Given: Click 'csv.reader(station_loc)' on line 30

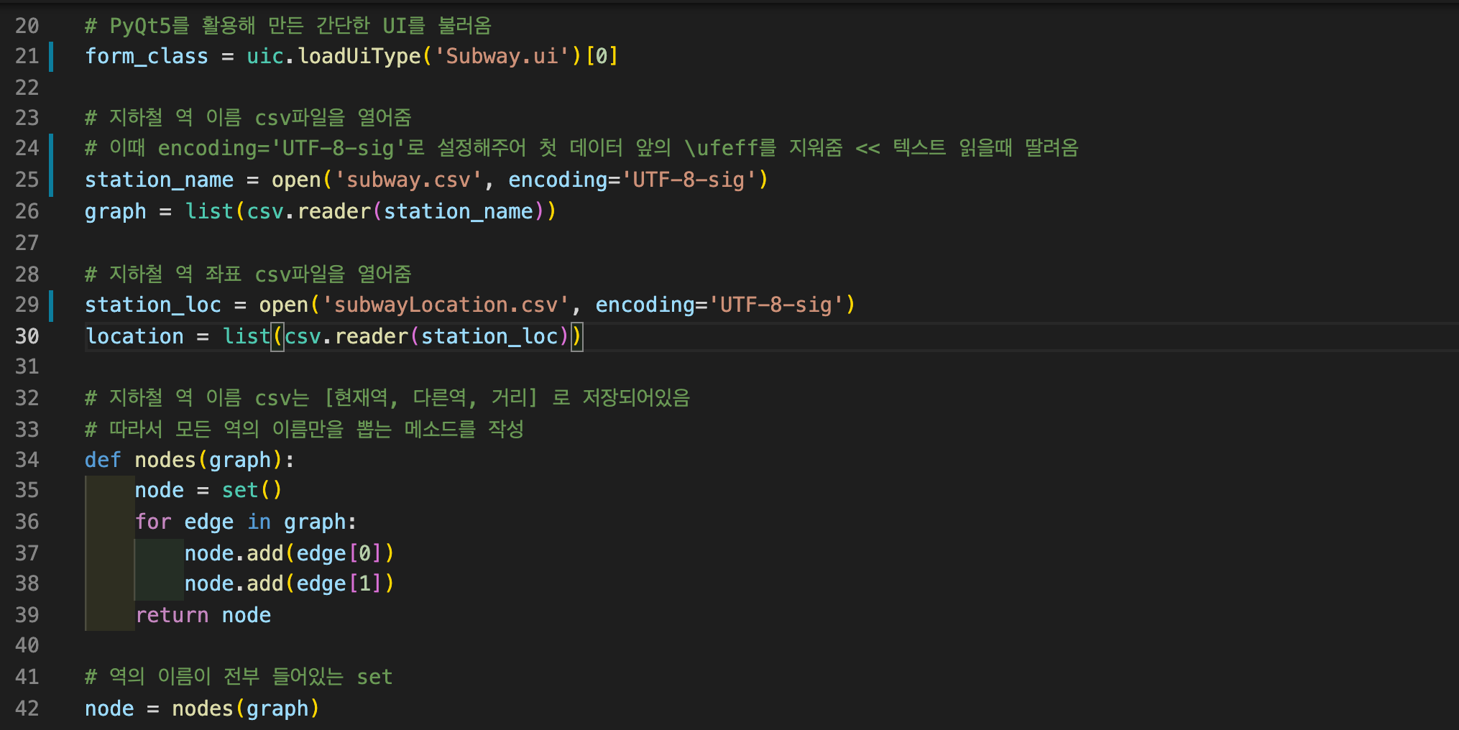Looking at the screenshot, I should (427, 336).
